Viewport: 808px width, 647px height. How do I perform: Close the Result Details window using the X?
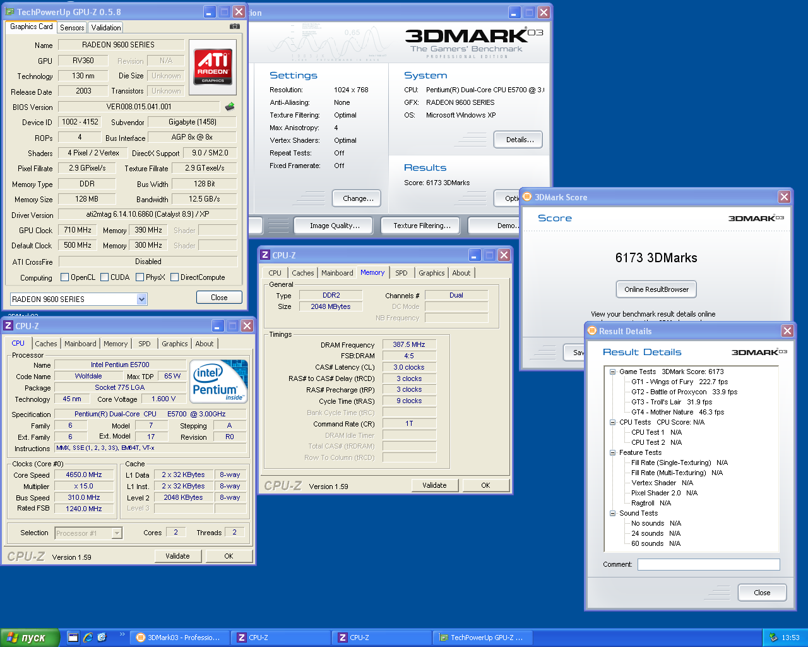787,330
